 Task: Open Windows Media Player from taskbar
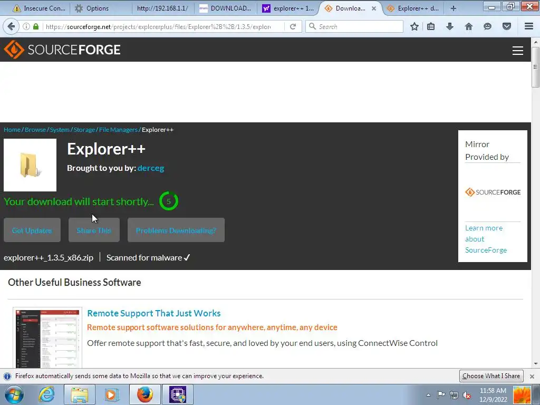click(x=112, y=394)
